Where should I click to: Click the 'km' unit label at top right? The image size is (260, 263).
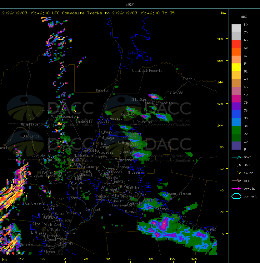pos(223,13)
